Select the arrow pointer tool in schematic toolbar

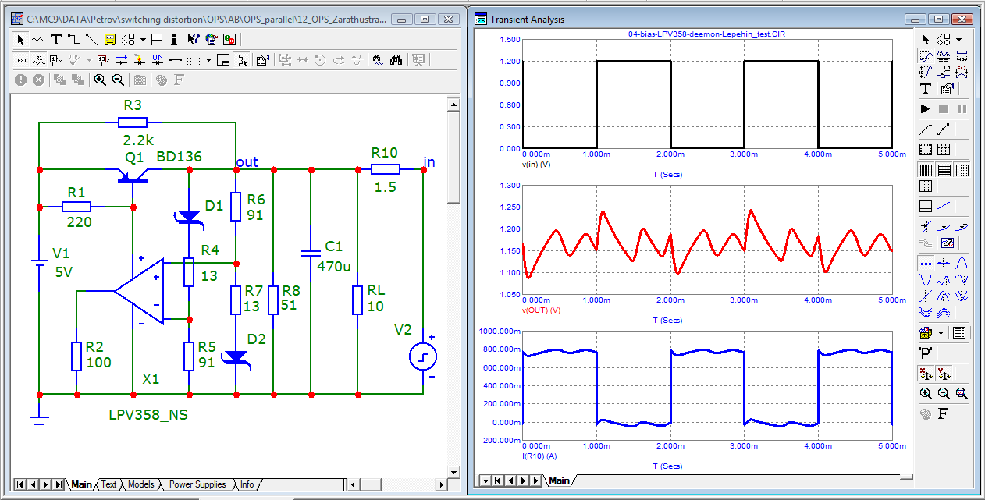tap(20, 40)
